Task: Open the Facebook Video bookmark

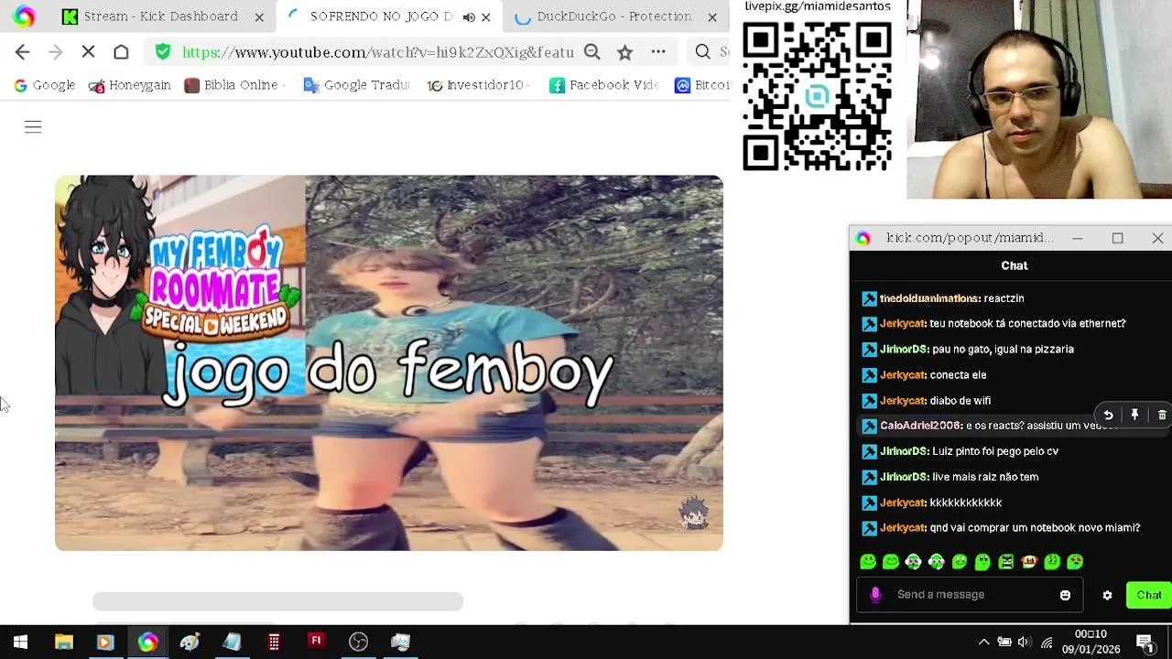Action: coord(604,85)
